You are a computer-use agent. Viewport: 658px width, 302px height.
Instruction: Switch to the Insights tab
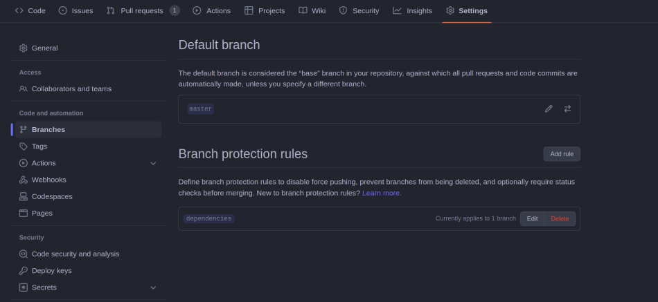pos(412,10)
